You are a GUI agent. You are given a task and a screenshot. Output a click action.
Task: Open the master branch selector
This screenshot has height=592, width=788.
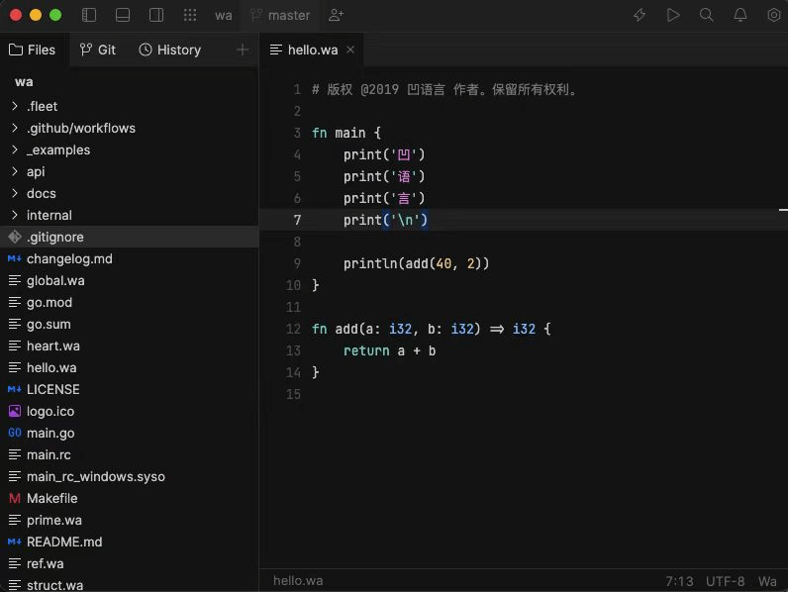click(x=280, y=16)
